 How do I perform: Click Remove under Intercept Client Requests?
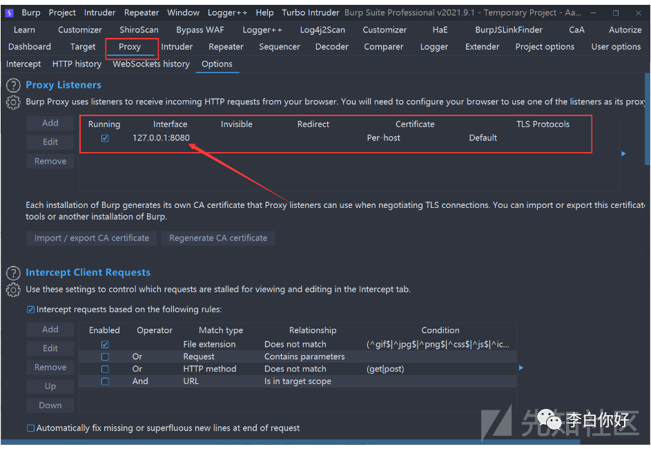pyautogui.click(x=50, y=367)
